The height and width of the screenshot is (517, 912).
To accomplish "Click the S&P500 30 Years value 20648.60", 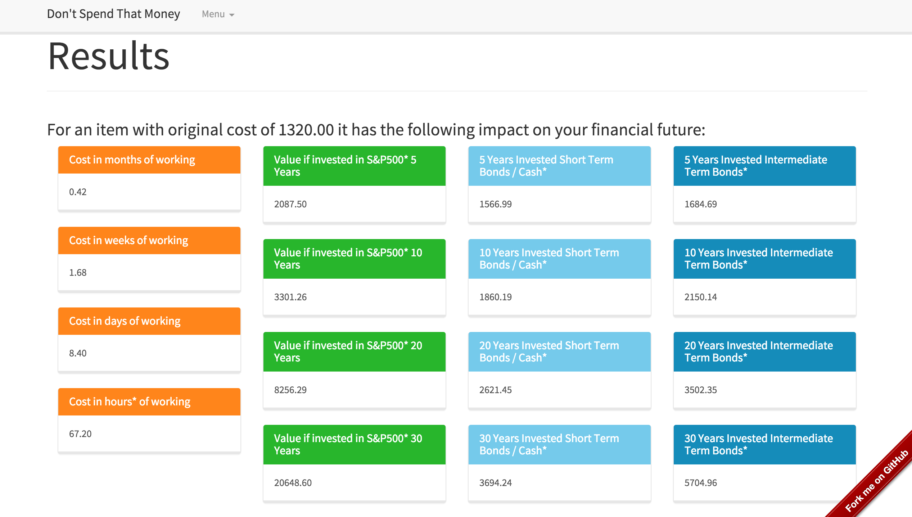I will point(293,483).
